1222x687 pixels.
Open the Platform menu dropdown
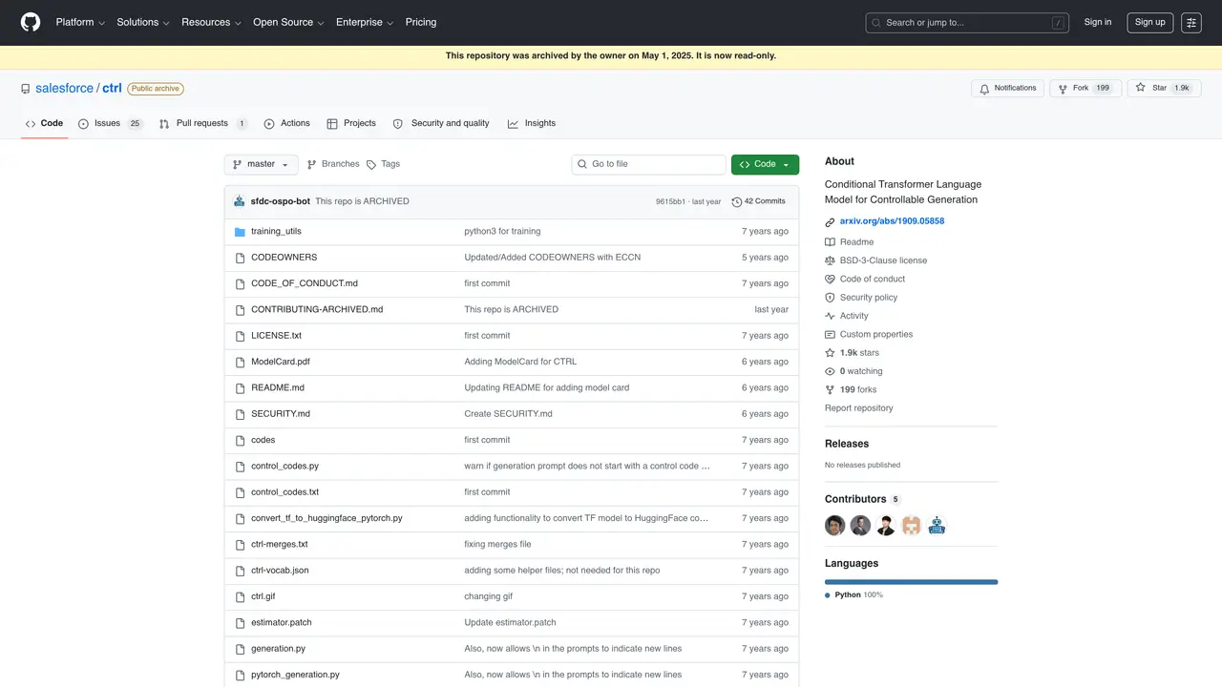click(80, 22)
